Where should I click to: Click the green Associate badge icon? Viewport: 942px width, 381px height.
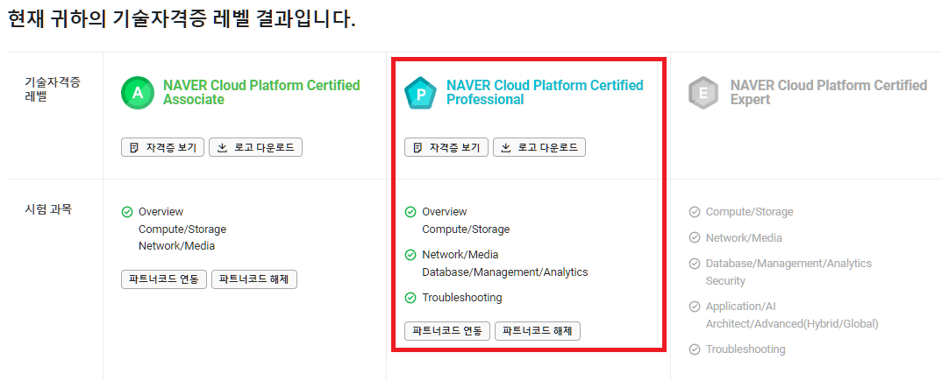click(139, 92)
